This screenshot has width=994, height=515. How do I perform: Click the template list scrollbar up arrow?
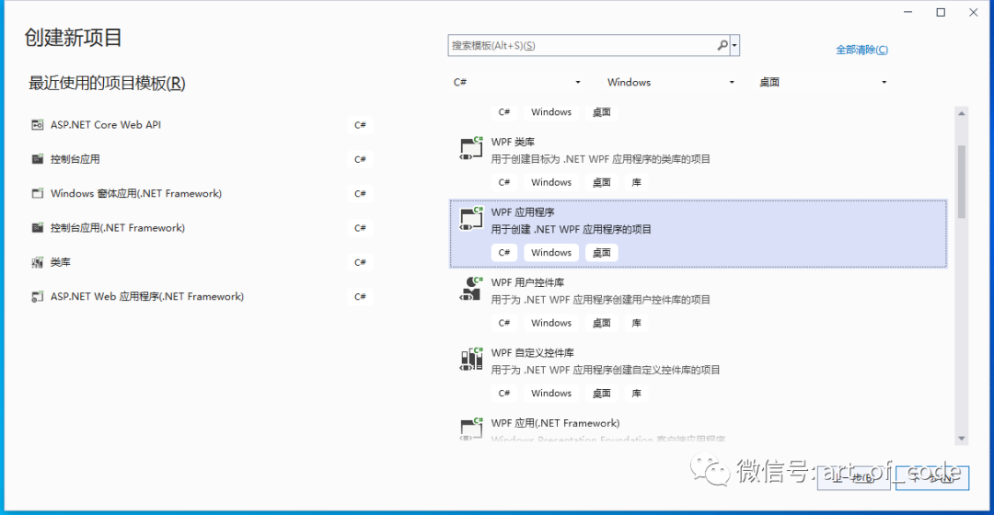[962, 113]
